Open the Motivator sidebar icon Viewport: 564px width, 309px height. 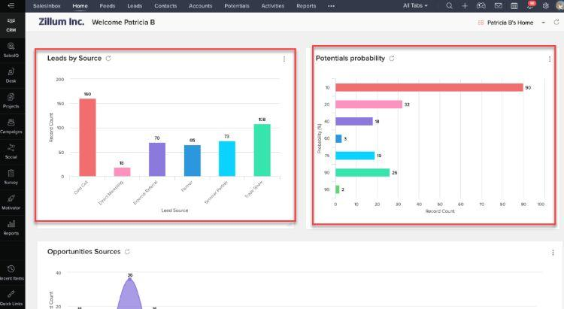tap(11, 202)
